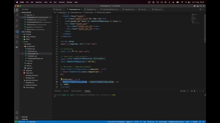220x123 pixels.
Task: Close the terminal panel
Action: 203,91
